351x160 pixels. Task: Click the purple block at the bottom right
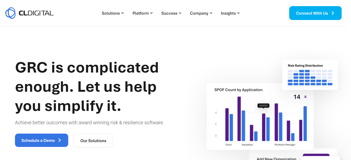click(x=316, y=156)
